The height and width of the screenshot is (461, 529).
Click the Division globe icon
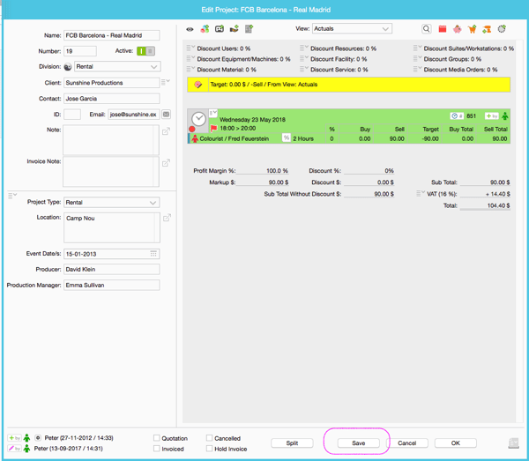click(68, 67)
